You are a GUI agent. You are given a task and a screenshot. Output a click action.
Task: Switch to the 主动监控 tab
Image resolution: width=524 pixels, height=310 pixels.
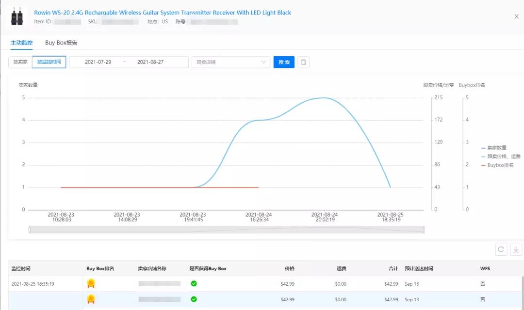point(21,43)
